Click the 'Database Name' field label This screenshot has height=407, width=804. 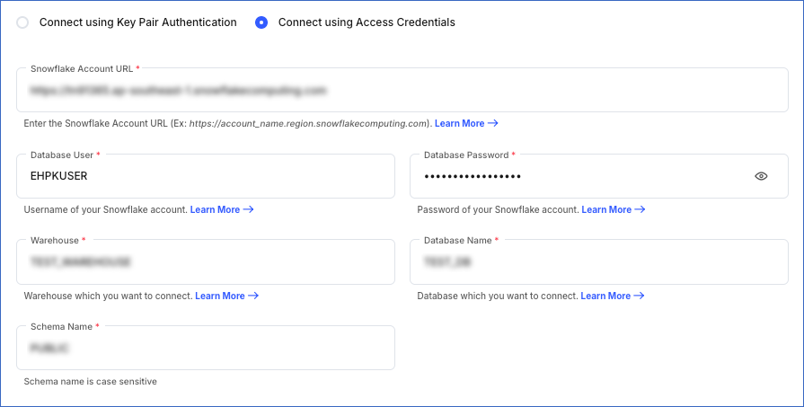point(458,241)
